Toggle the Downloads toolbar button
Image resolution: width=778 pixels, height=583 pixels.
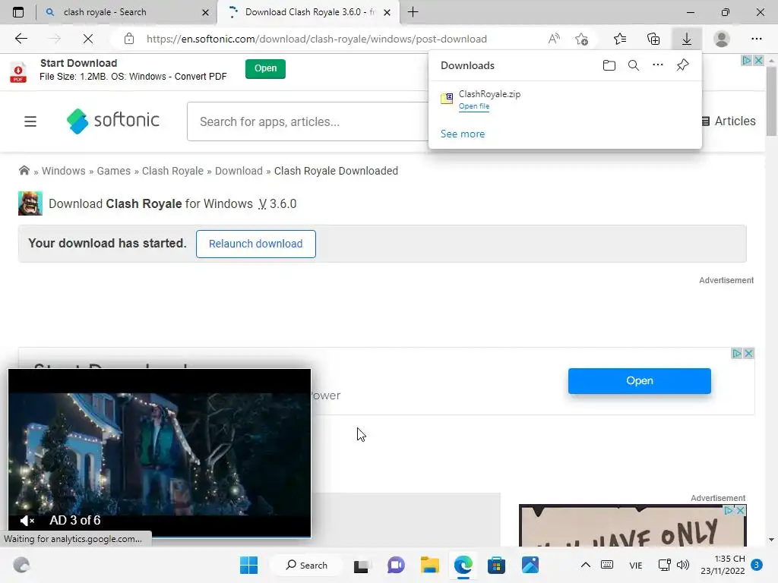pos(687,39)
